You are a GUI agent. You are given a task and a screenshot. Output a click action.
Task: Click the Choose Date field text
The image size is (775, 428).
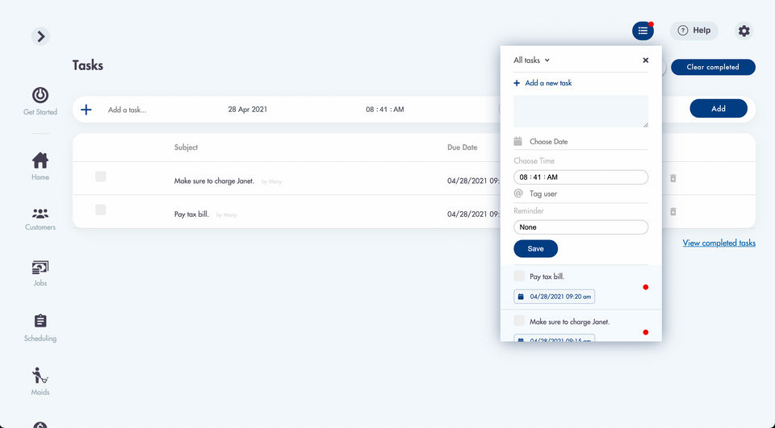click(x=549, y=142)
